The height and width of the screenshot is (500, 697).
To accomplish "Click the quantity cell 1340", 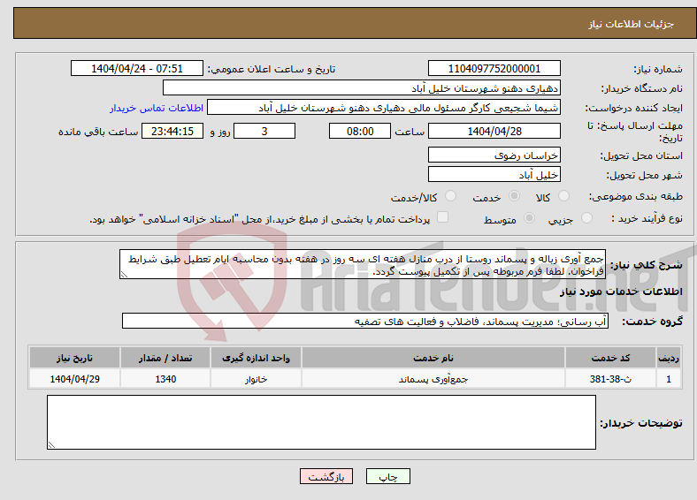I will point(165,379).
